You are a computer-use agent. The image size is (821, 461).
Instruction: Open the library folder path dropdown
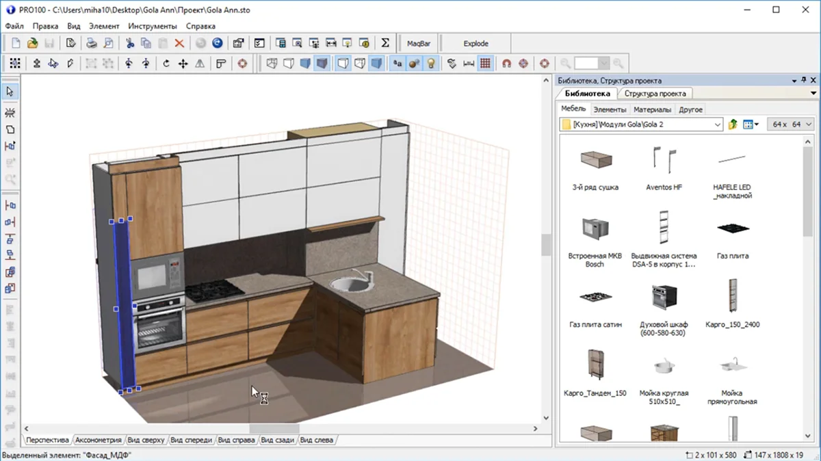click(717, 124)
